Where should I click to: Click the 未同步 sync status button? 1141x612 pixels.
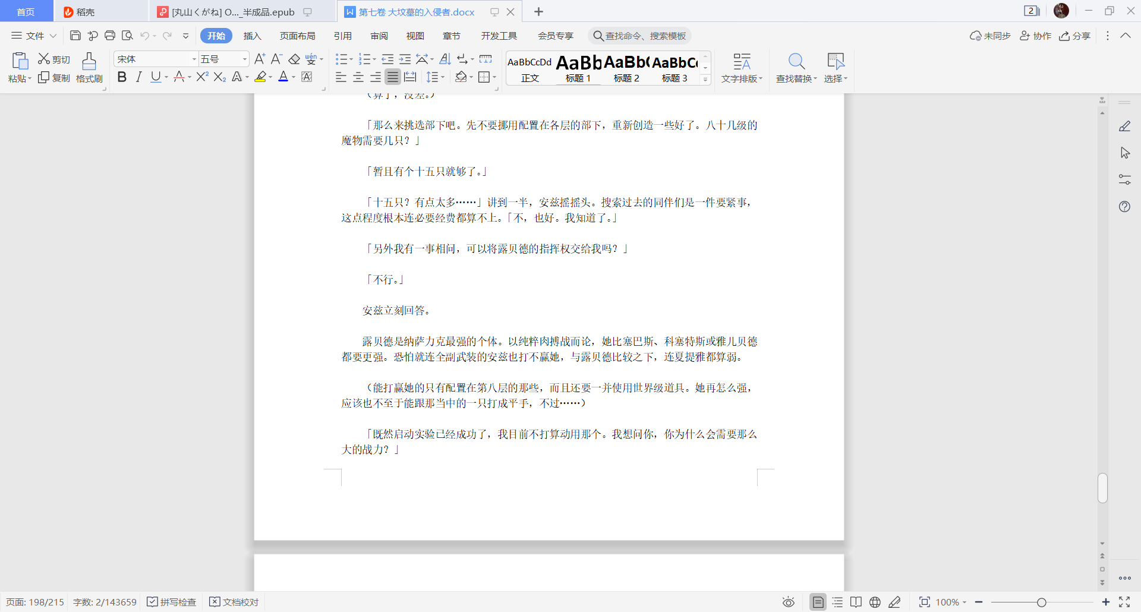pyautogui.click(x=990, y=36)
